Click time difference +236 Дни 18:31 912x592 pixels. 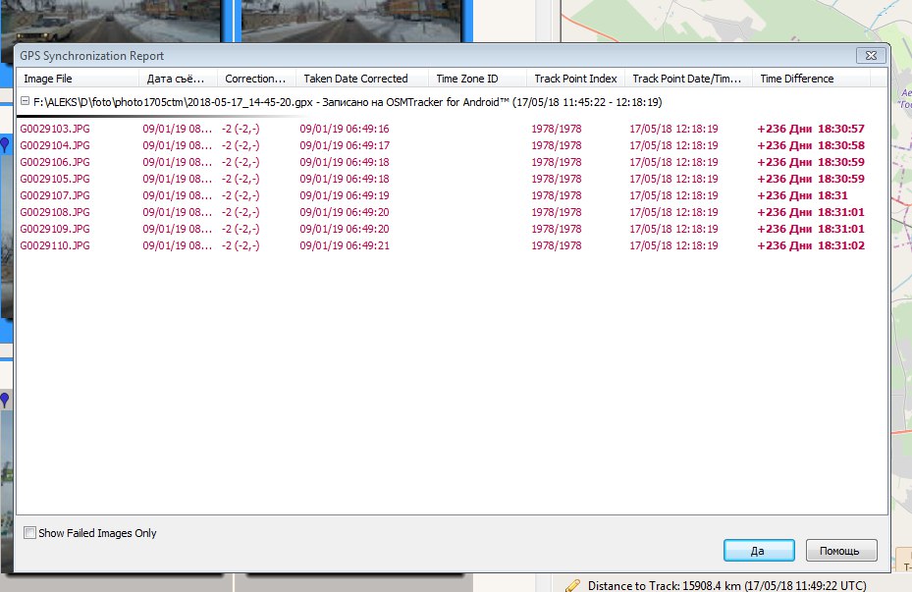(802, 195)
